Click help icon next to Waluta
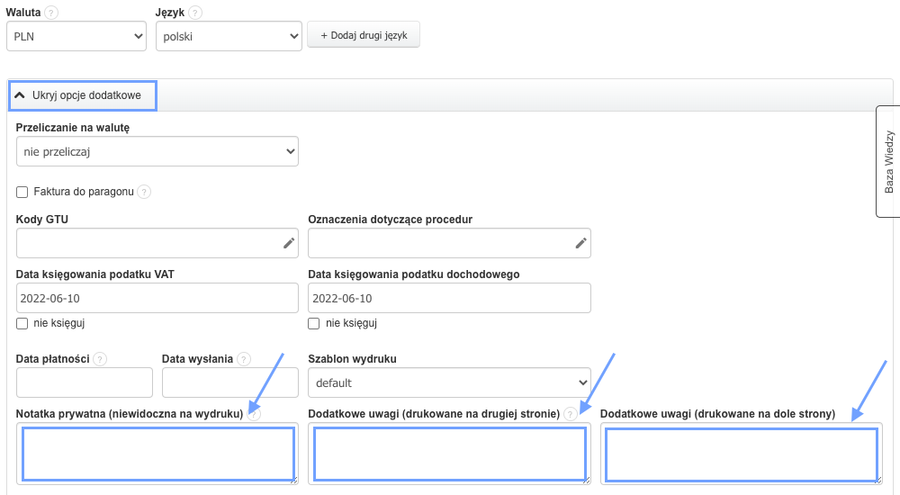This screenshot has height=495, width=900. click(51, 13)
